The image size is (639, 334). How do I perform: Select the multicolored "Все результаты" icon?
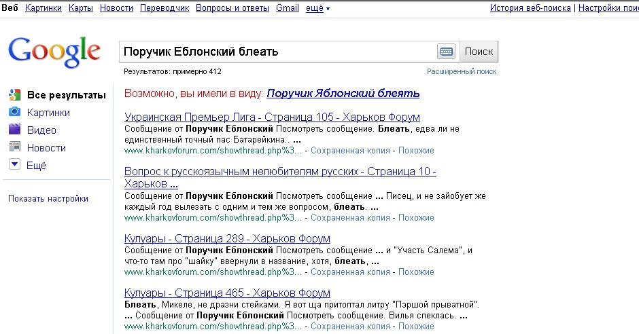[x=15, y=95]
